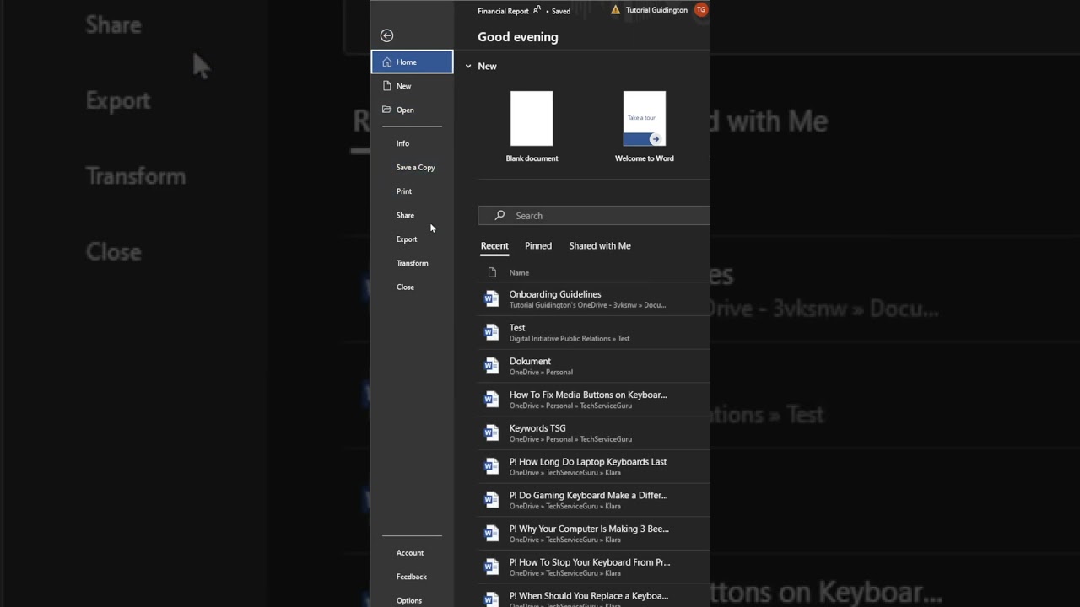Click the Word icon for Keywords TSG

point(491,432)
